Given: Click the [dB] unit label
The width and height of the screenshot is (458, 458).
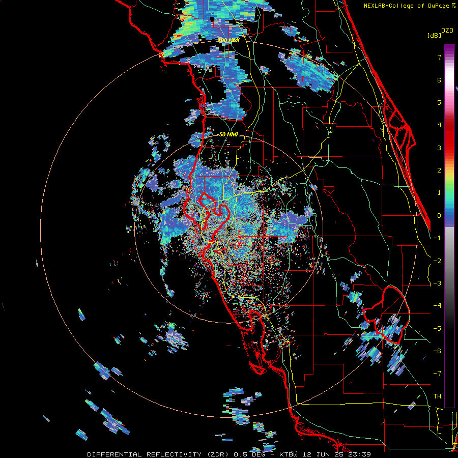Looking at the screenshot, I should tap(435, 35).
